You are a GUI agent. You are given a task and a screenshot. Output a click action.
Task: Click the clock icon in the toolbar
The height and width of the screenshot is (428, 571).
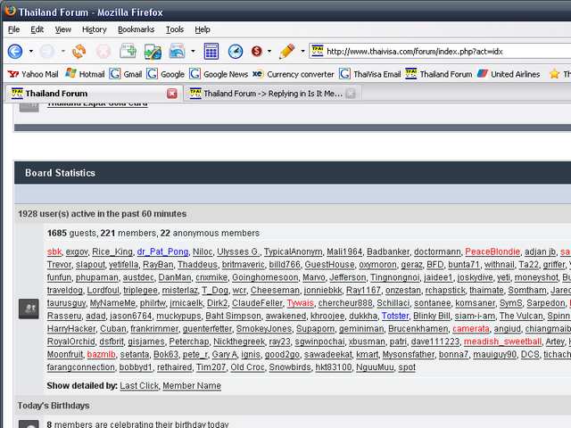pyautogui.click(x=236, y=52)
